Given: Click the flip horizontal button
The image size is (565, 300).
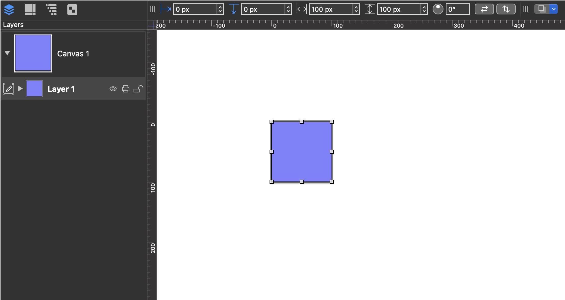Looking at the screenshot, I should (484, 9).
